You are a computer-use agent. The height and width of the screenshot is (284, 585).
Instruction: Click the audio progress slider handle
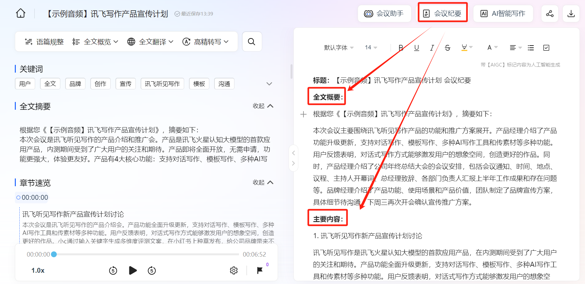[x=54, y=254]
